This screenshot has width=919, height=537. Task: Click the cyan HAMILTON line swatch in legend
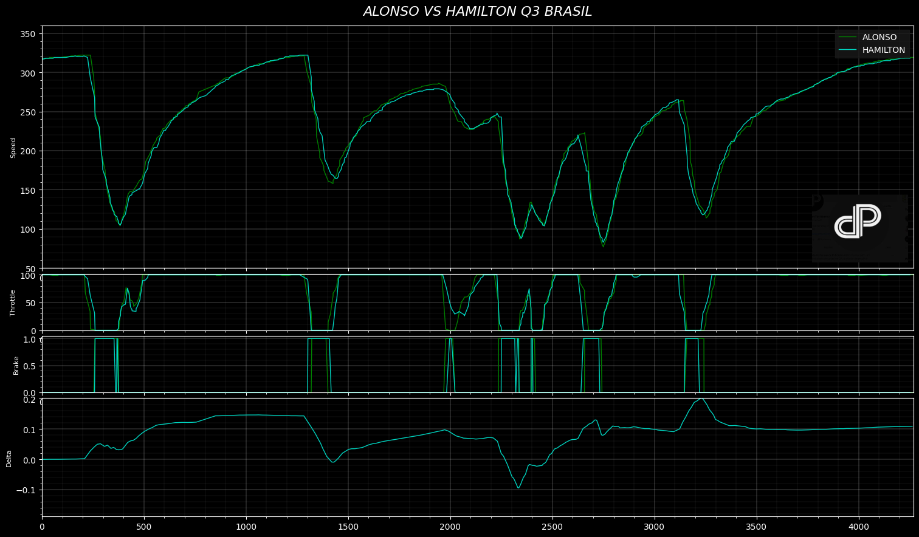(x=847, y=50)
